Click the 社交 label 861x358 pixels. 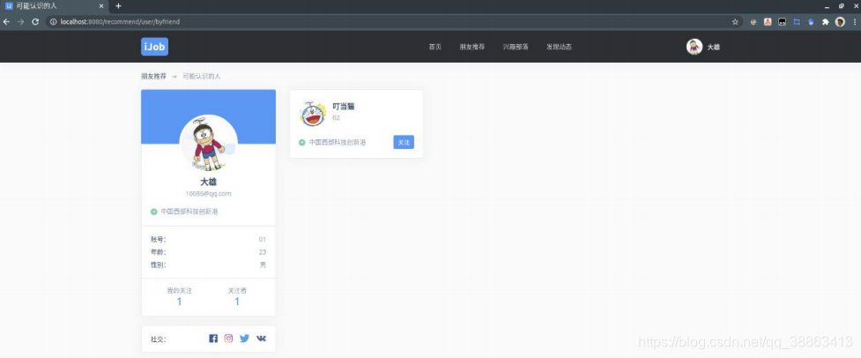(159, 339)
